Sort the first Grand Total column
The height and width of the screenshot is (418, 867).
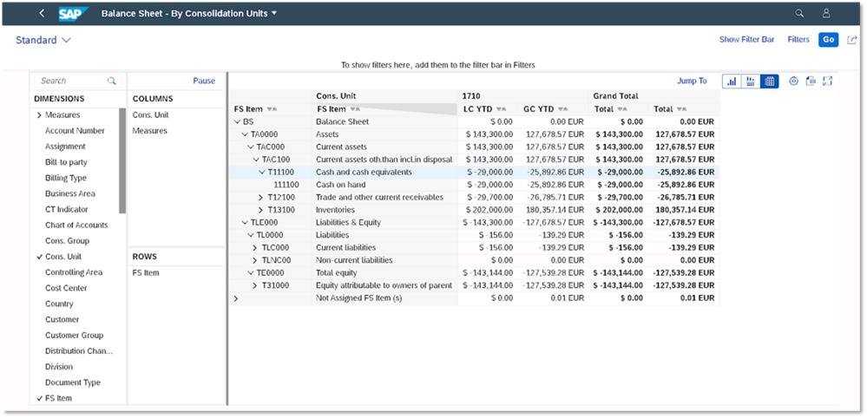[622, 109]
